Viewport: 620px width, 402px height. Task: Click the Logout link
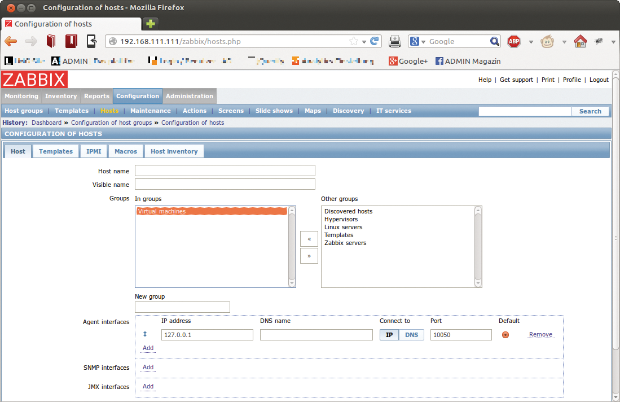pyautogui.click(x=599, y=80)
